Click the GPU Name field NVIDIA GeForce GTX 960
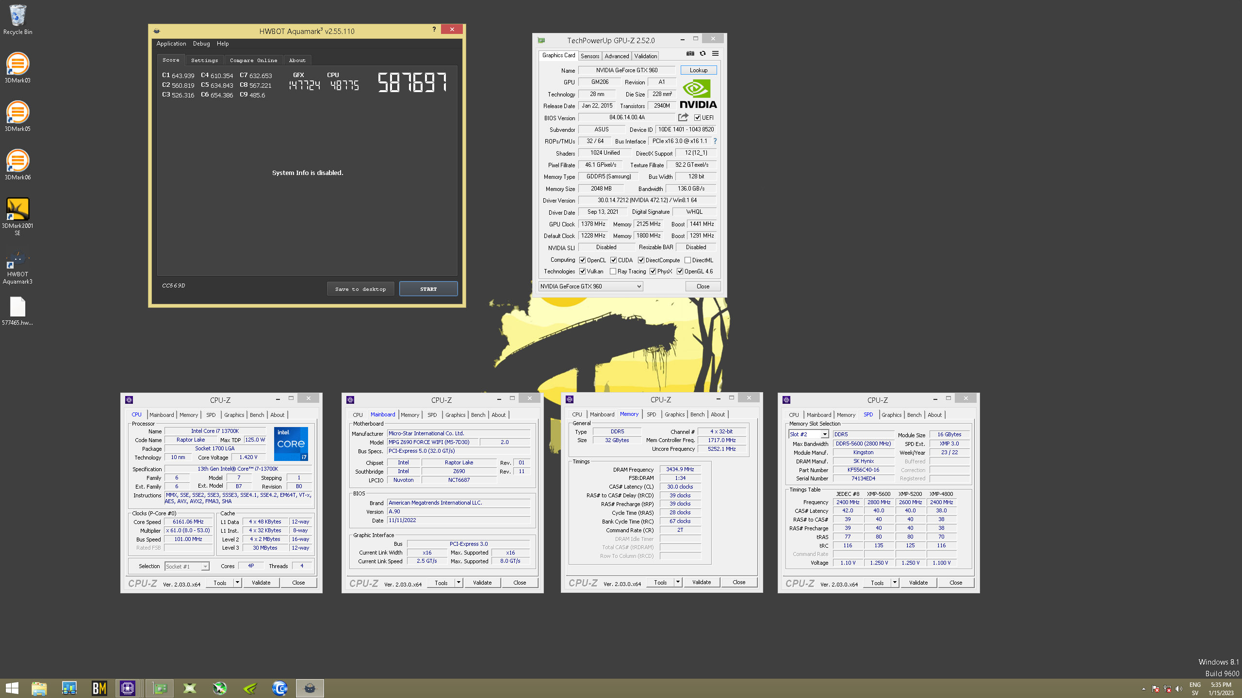 point(627,70)
